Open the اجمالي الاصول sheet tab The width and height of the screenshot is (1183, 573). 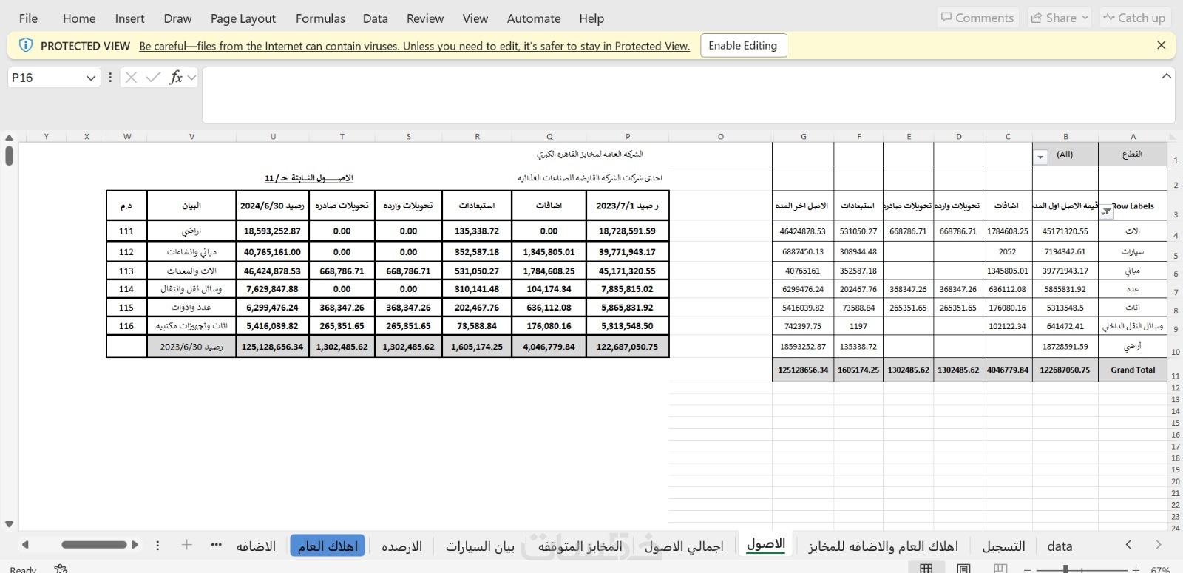coord(684,546)
